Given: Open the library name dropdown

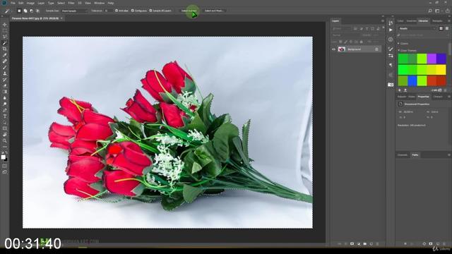Looking at the screenshot, I should click(x=417, y=28).
